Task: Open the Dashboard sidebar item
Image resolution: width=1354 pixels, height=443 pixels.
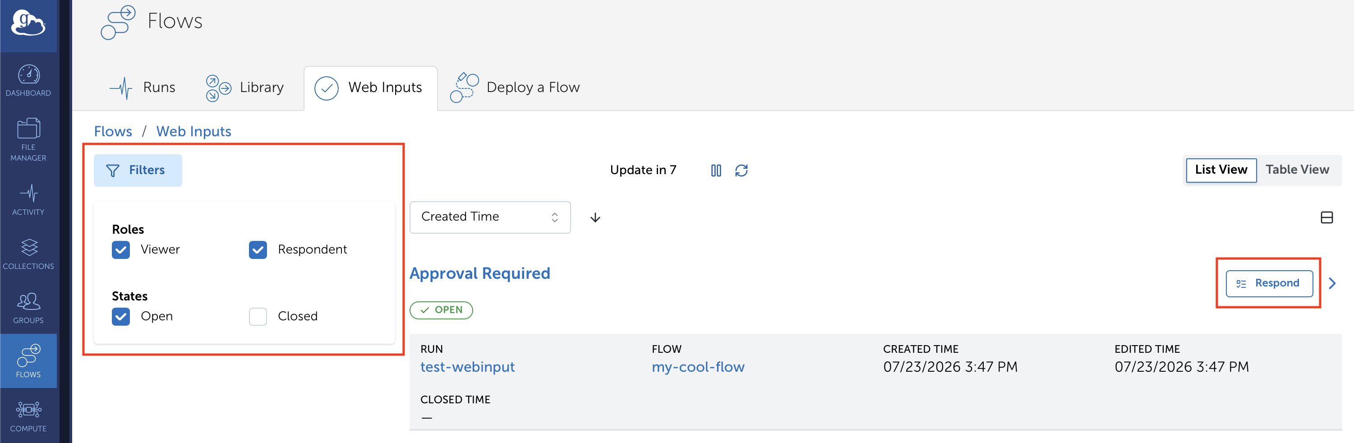Action: point(28,80)
